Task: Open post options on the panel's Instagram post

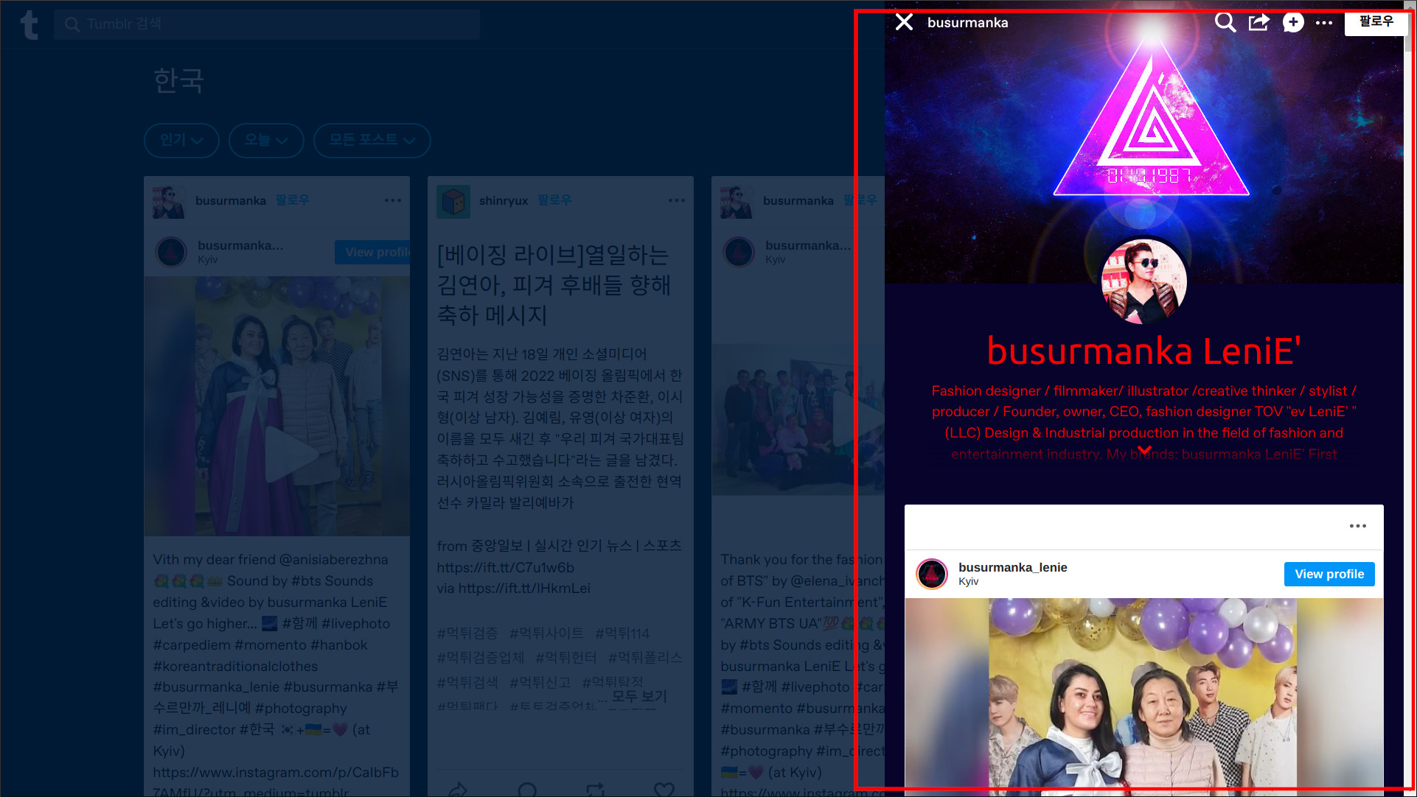Action: coord(1358,526)
